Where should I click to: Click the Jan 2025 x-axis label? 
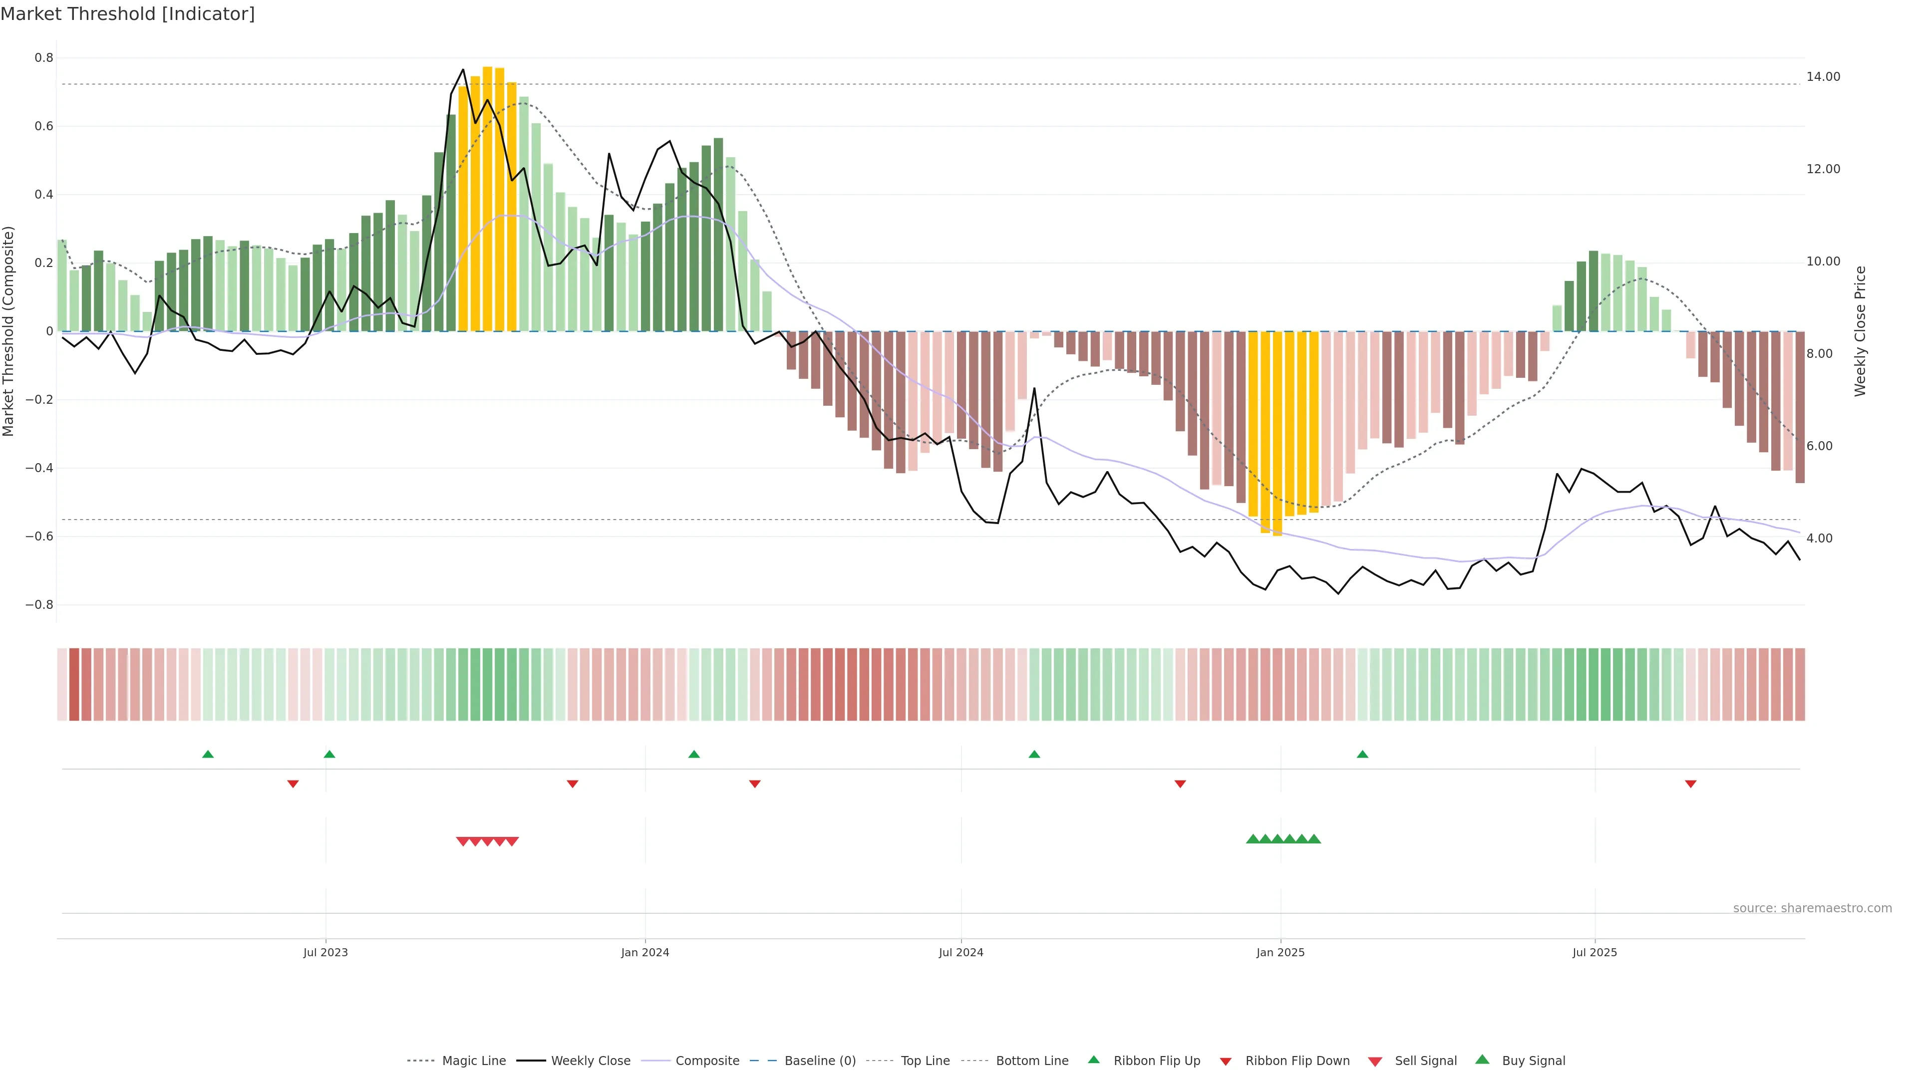pyautogui.click(x=1280, y=952)
